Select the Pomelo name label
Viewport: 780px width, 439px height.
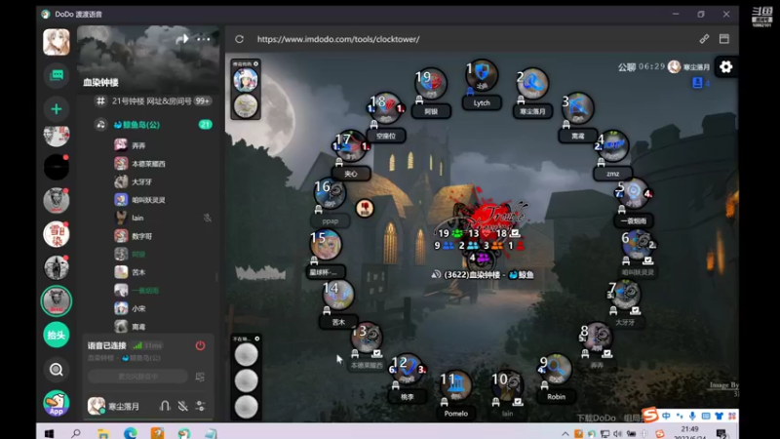pyautogui.click(x=455, y=413)
